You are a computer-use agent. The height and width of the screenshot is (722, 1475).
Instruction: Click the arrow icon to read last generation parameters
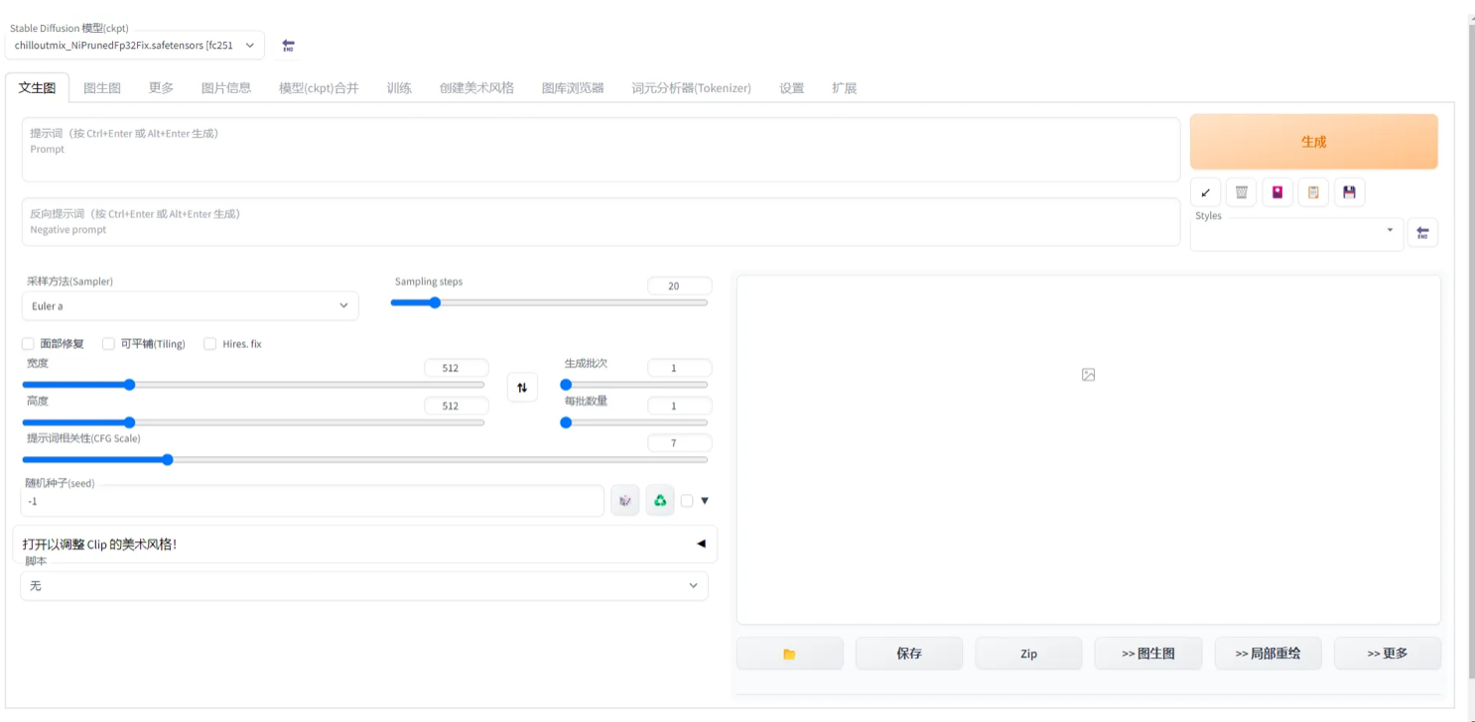pos(1205,192)
